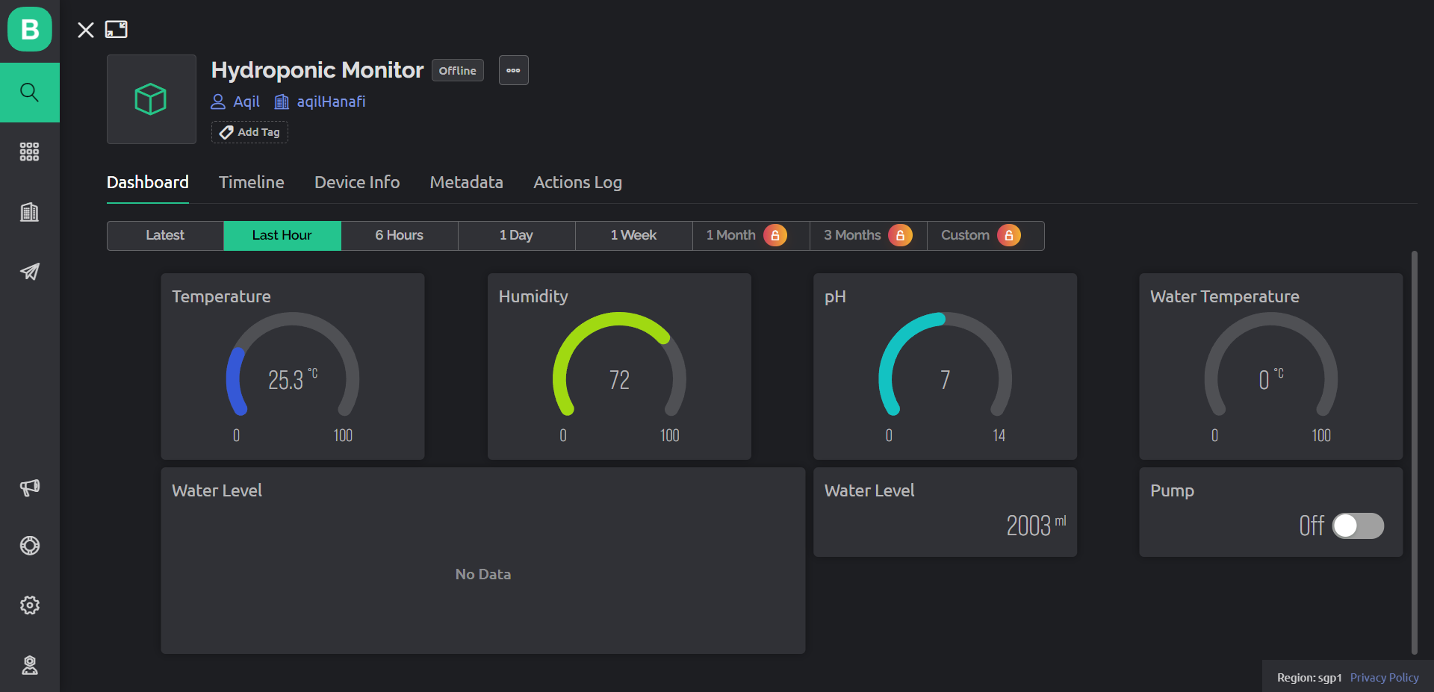Viewport: 1434px width, 692px height.
Task: Select the 1 Week time range
Action: (633, 235)
